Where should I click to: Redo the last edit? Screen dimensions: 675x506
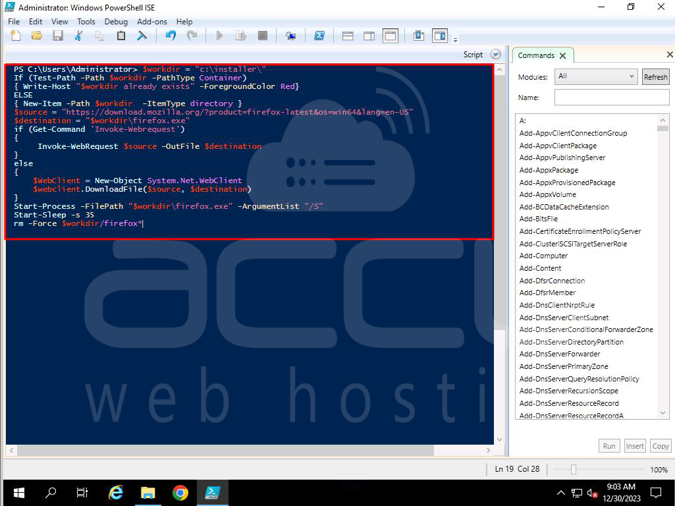coord(192,36)
